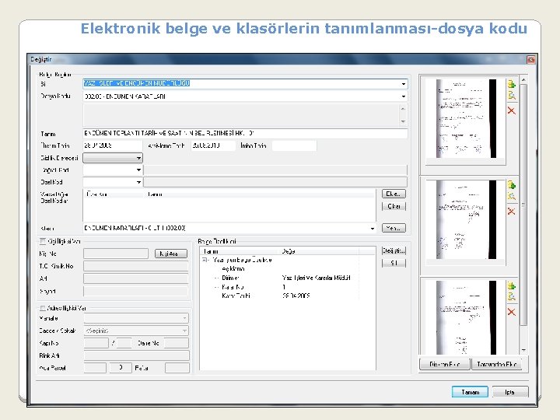This screenshot has height=420, width=560.
Task: Zoom icon beside first document thumbnail
Action: (x=512, y=96)
